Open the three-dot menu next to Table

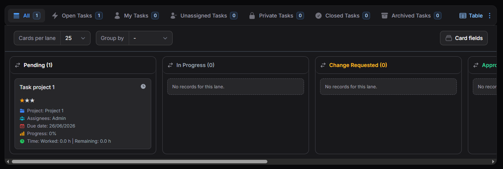[x=490, y=16]
